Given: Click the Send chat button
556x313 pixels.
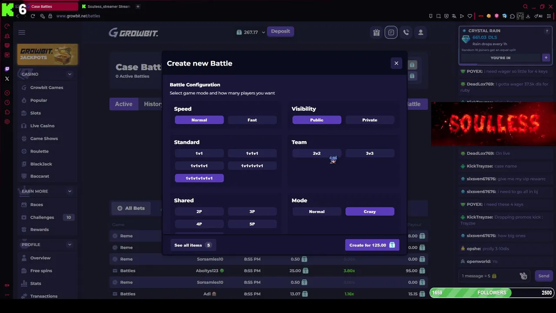Looking at the screenshot, I should tap(544, 276).
